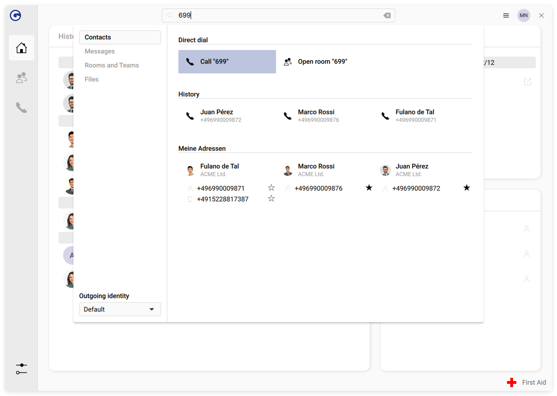The height and width of the screenshot is (396, 557).
Task: Star Fulano de Tal's +496990009871 number
Action: (271, 188)
